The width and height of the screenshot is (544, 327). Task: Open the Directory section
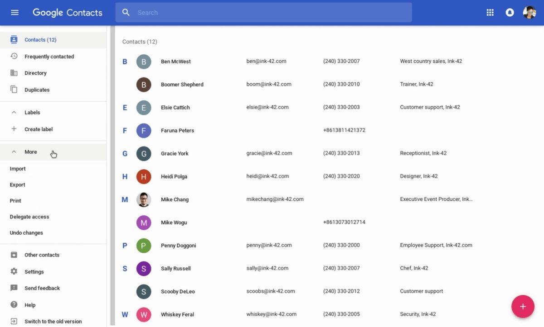click(35, 73)
